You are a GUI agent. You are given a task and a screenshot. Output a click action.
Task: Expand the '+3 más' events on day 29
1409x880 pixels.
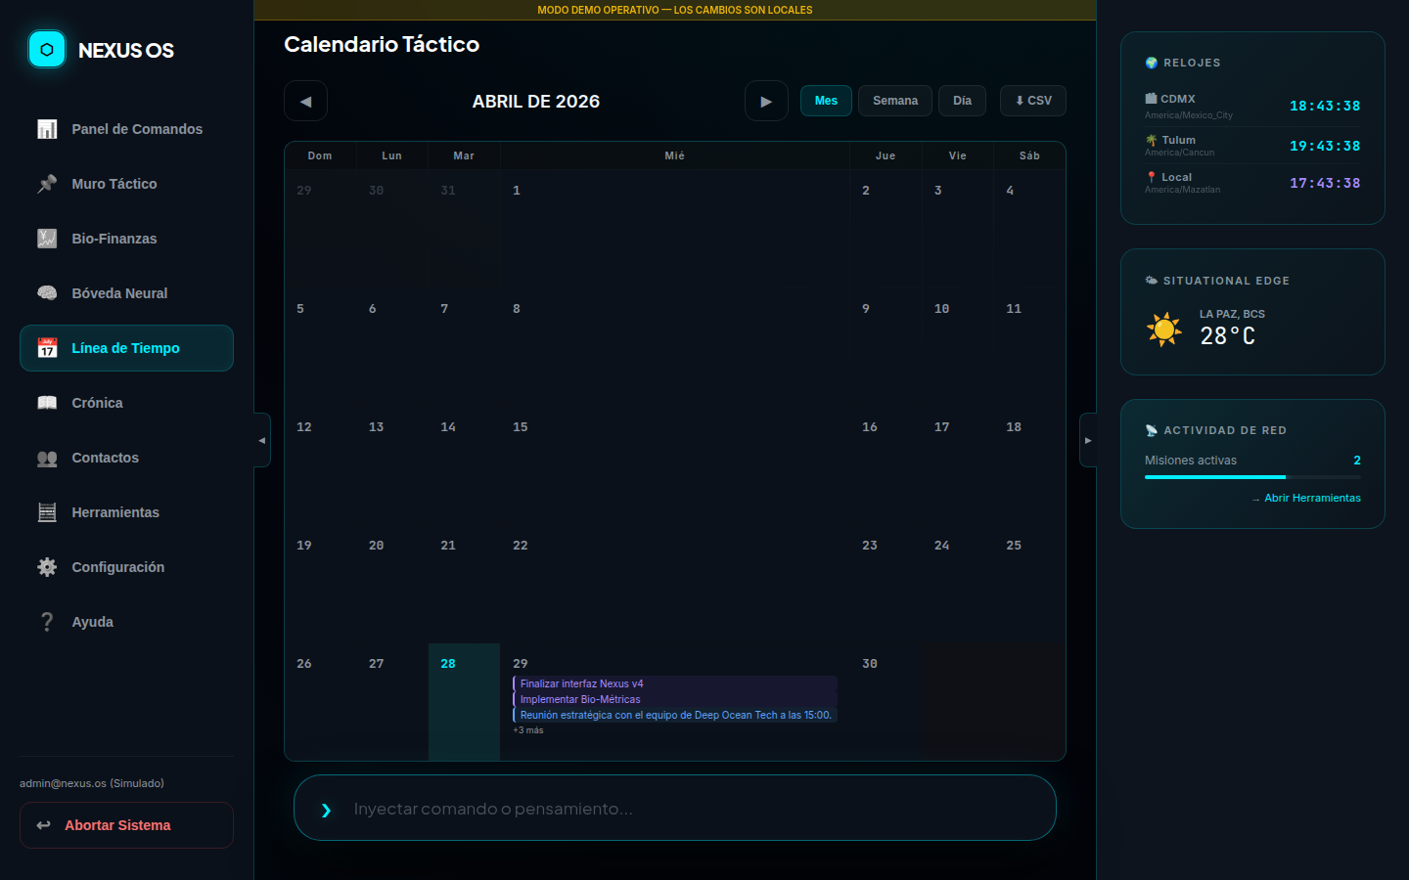tap(528, 730)
